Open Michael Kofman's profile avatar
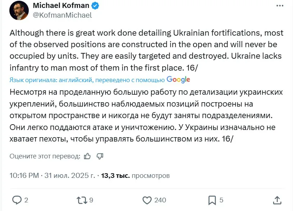The height and width of the screenshot is (211, 293). click(19, 10)
